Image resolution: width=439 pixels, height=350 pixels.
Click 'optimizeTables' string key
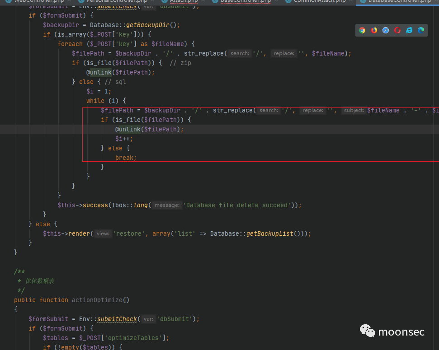click(133, 338)
